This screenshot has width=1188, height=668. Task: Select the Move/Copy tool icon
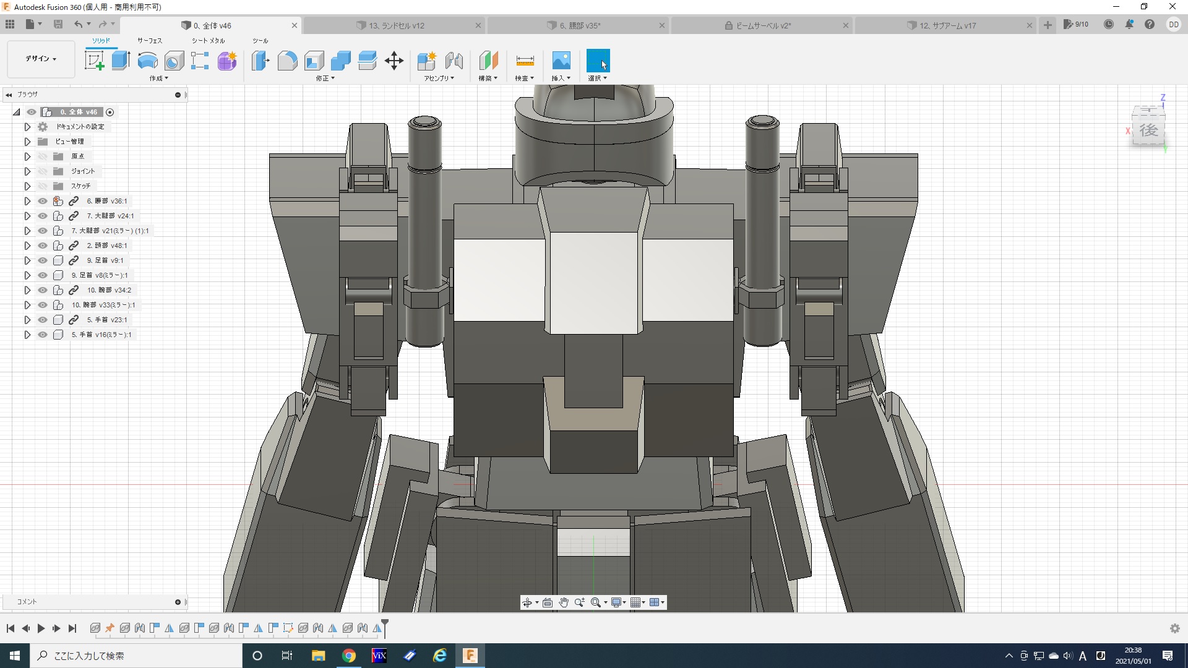click(394, 61)
